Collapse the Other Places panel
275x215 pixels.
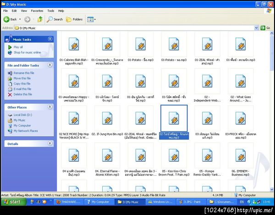[x=50, y=107]
